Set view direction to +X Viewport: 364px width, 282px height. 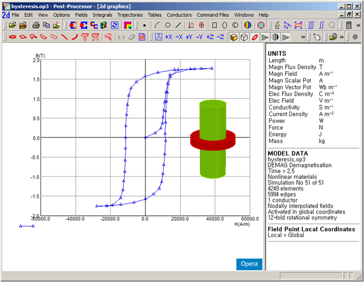[168, 37]
